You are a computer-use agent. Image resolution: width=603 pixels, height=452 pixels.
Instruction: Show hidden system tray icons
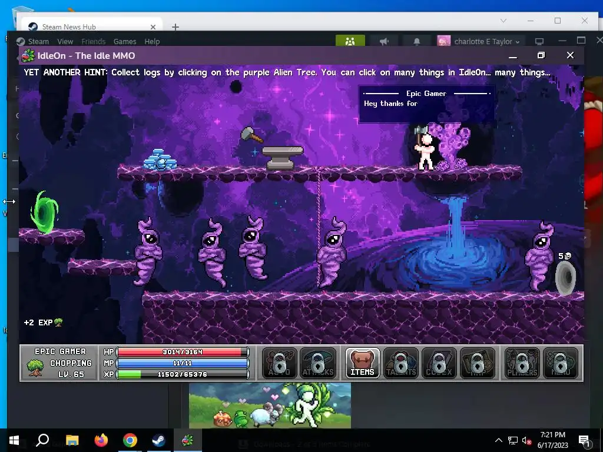[498, 440]
